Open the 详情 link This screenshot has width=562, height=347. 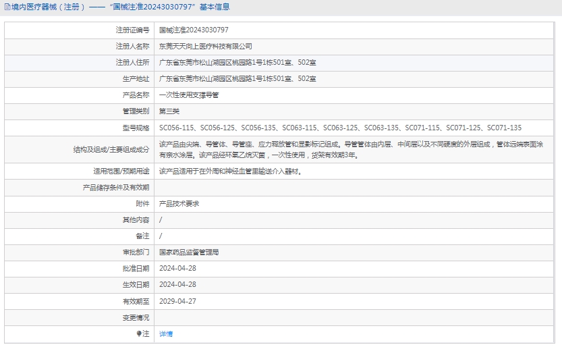point(166,333)
